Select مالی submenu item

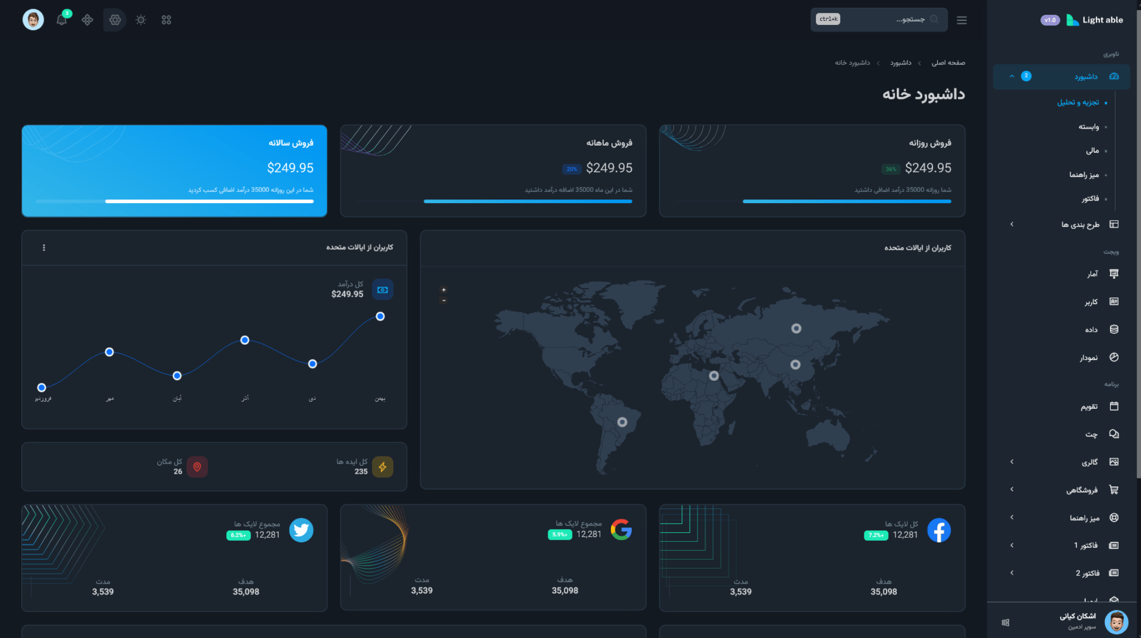coord(1092,150)
